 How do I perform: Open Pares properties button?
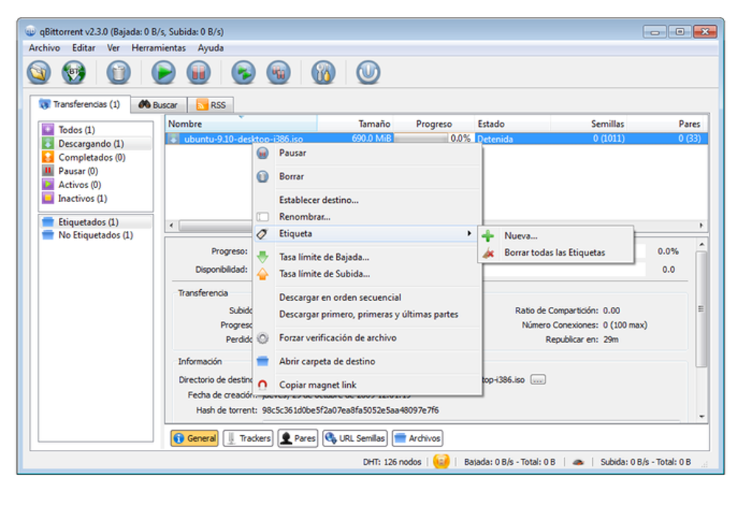point(298,438)
